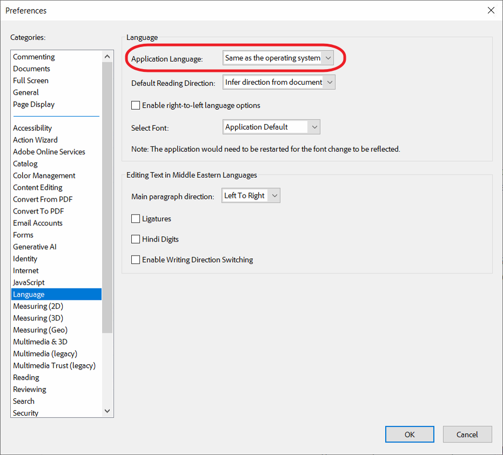Dismiss the dialog with Cancel

click(x=467, y=434)
